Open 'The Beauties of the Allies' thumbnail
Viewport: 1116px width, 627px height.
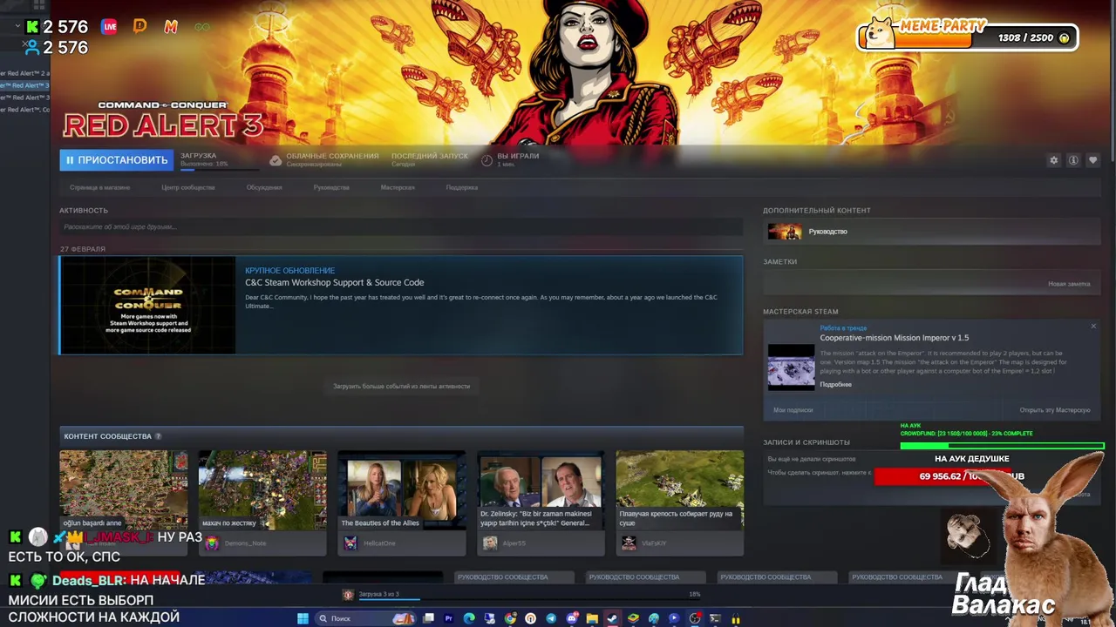pyautogui.click(x=401, y=489)
